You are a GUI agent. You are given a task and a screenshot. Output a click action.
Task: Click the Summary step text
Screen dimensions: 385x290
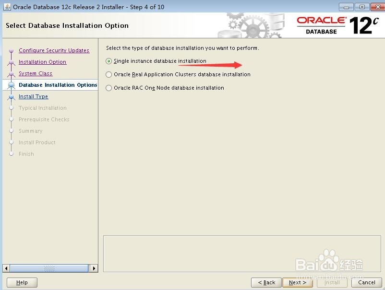click(x=30, y=131)
